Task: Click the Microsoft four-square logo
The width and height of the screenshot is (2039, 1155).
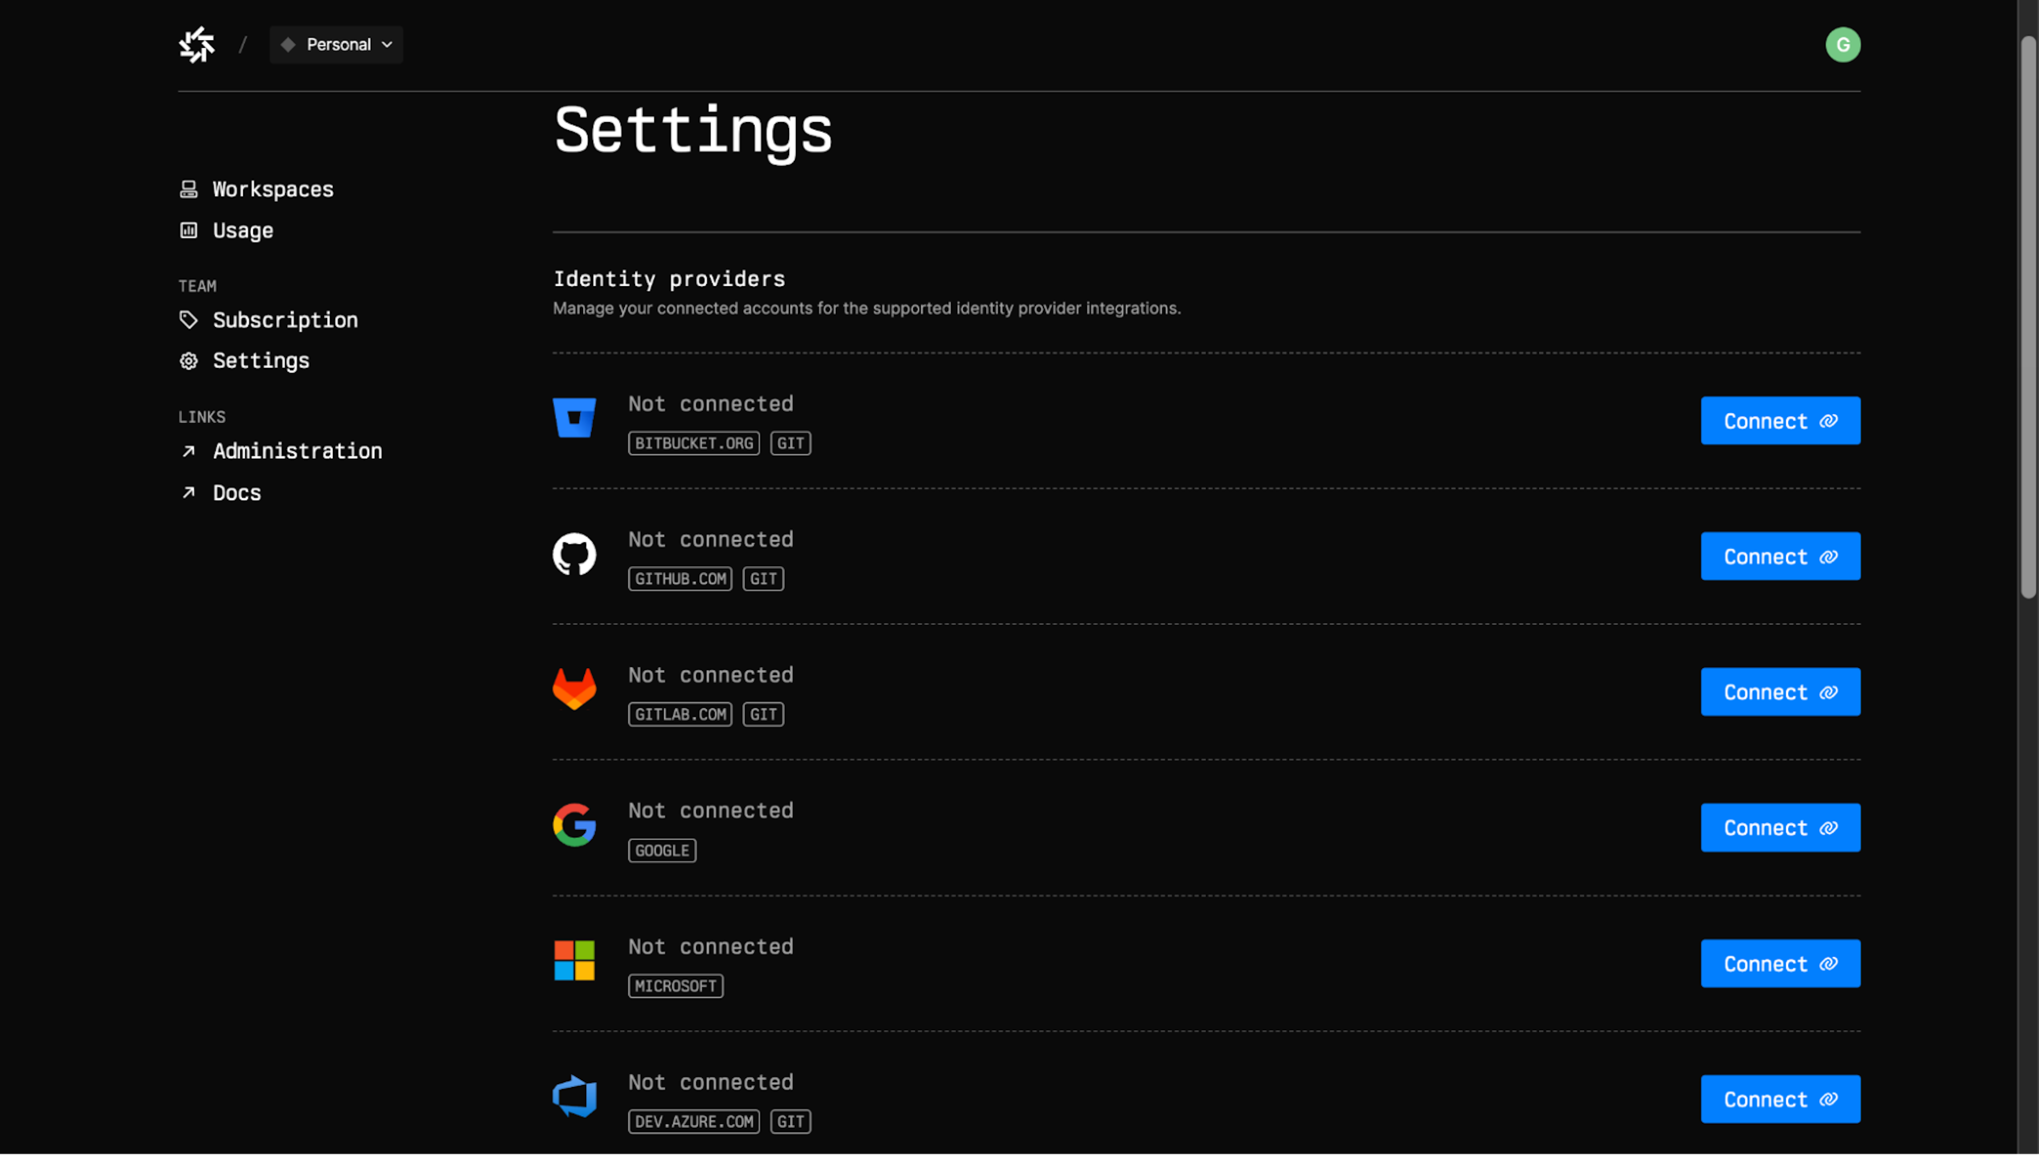Action: (x=574, y=962)
